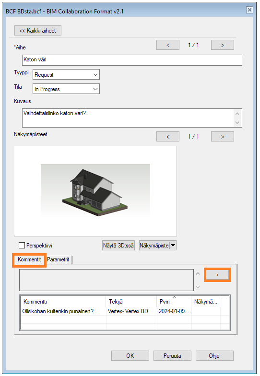Screen dimensions: 260x376
Task: Open help with the Ohje button
Action: tap(214, 356)
